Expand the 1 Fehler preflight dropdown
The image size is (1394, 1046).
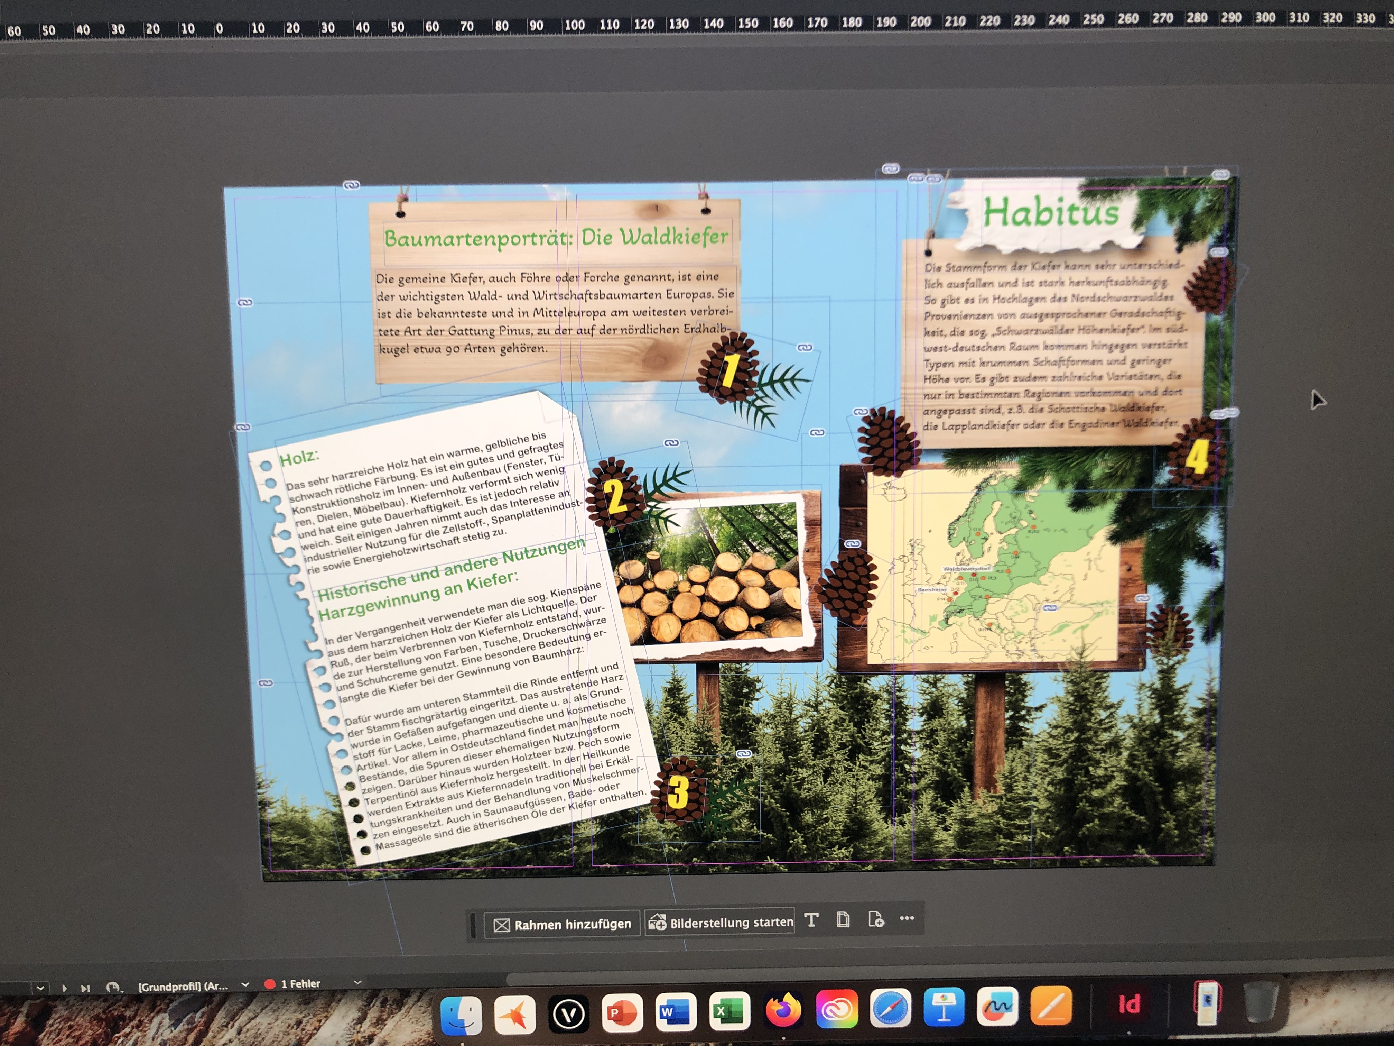357,982
